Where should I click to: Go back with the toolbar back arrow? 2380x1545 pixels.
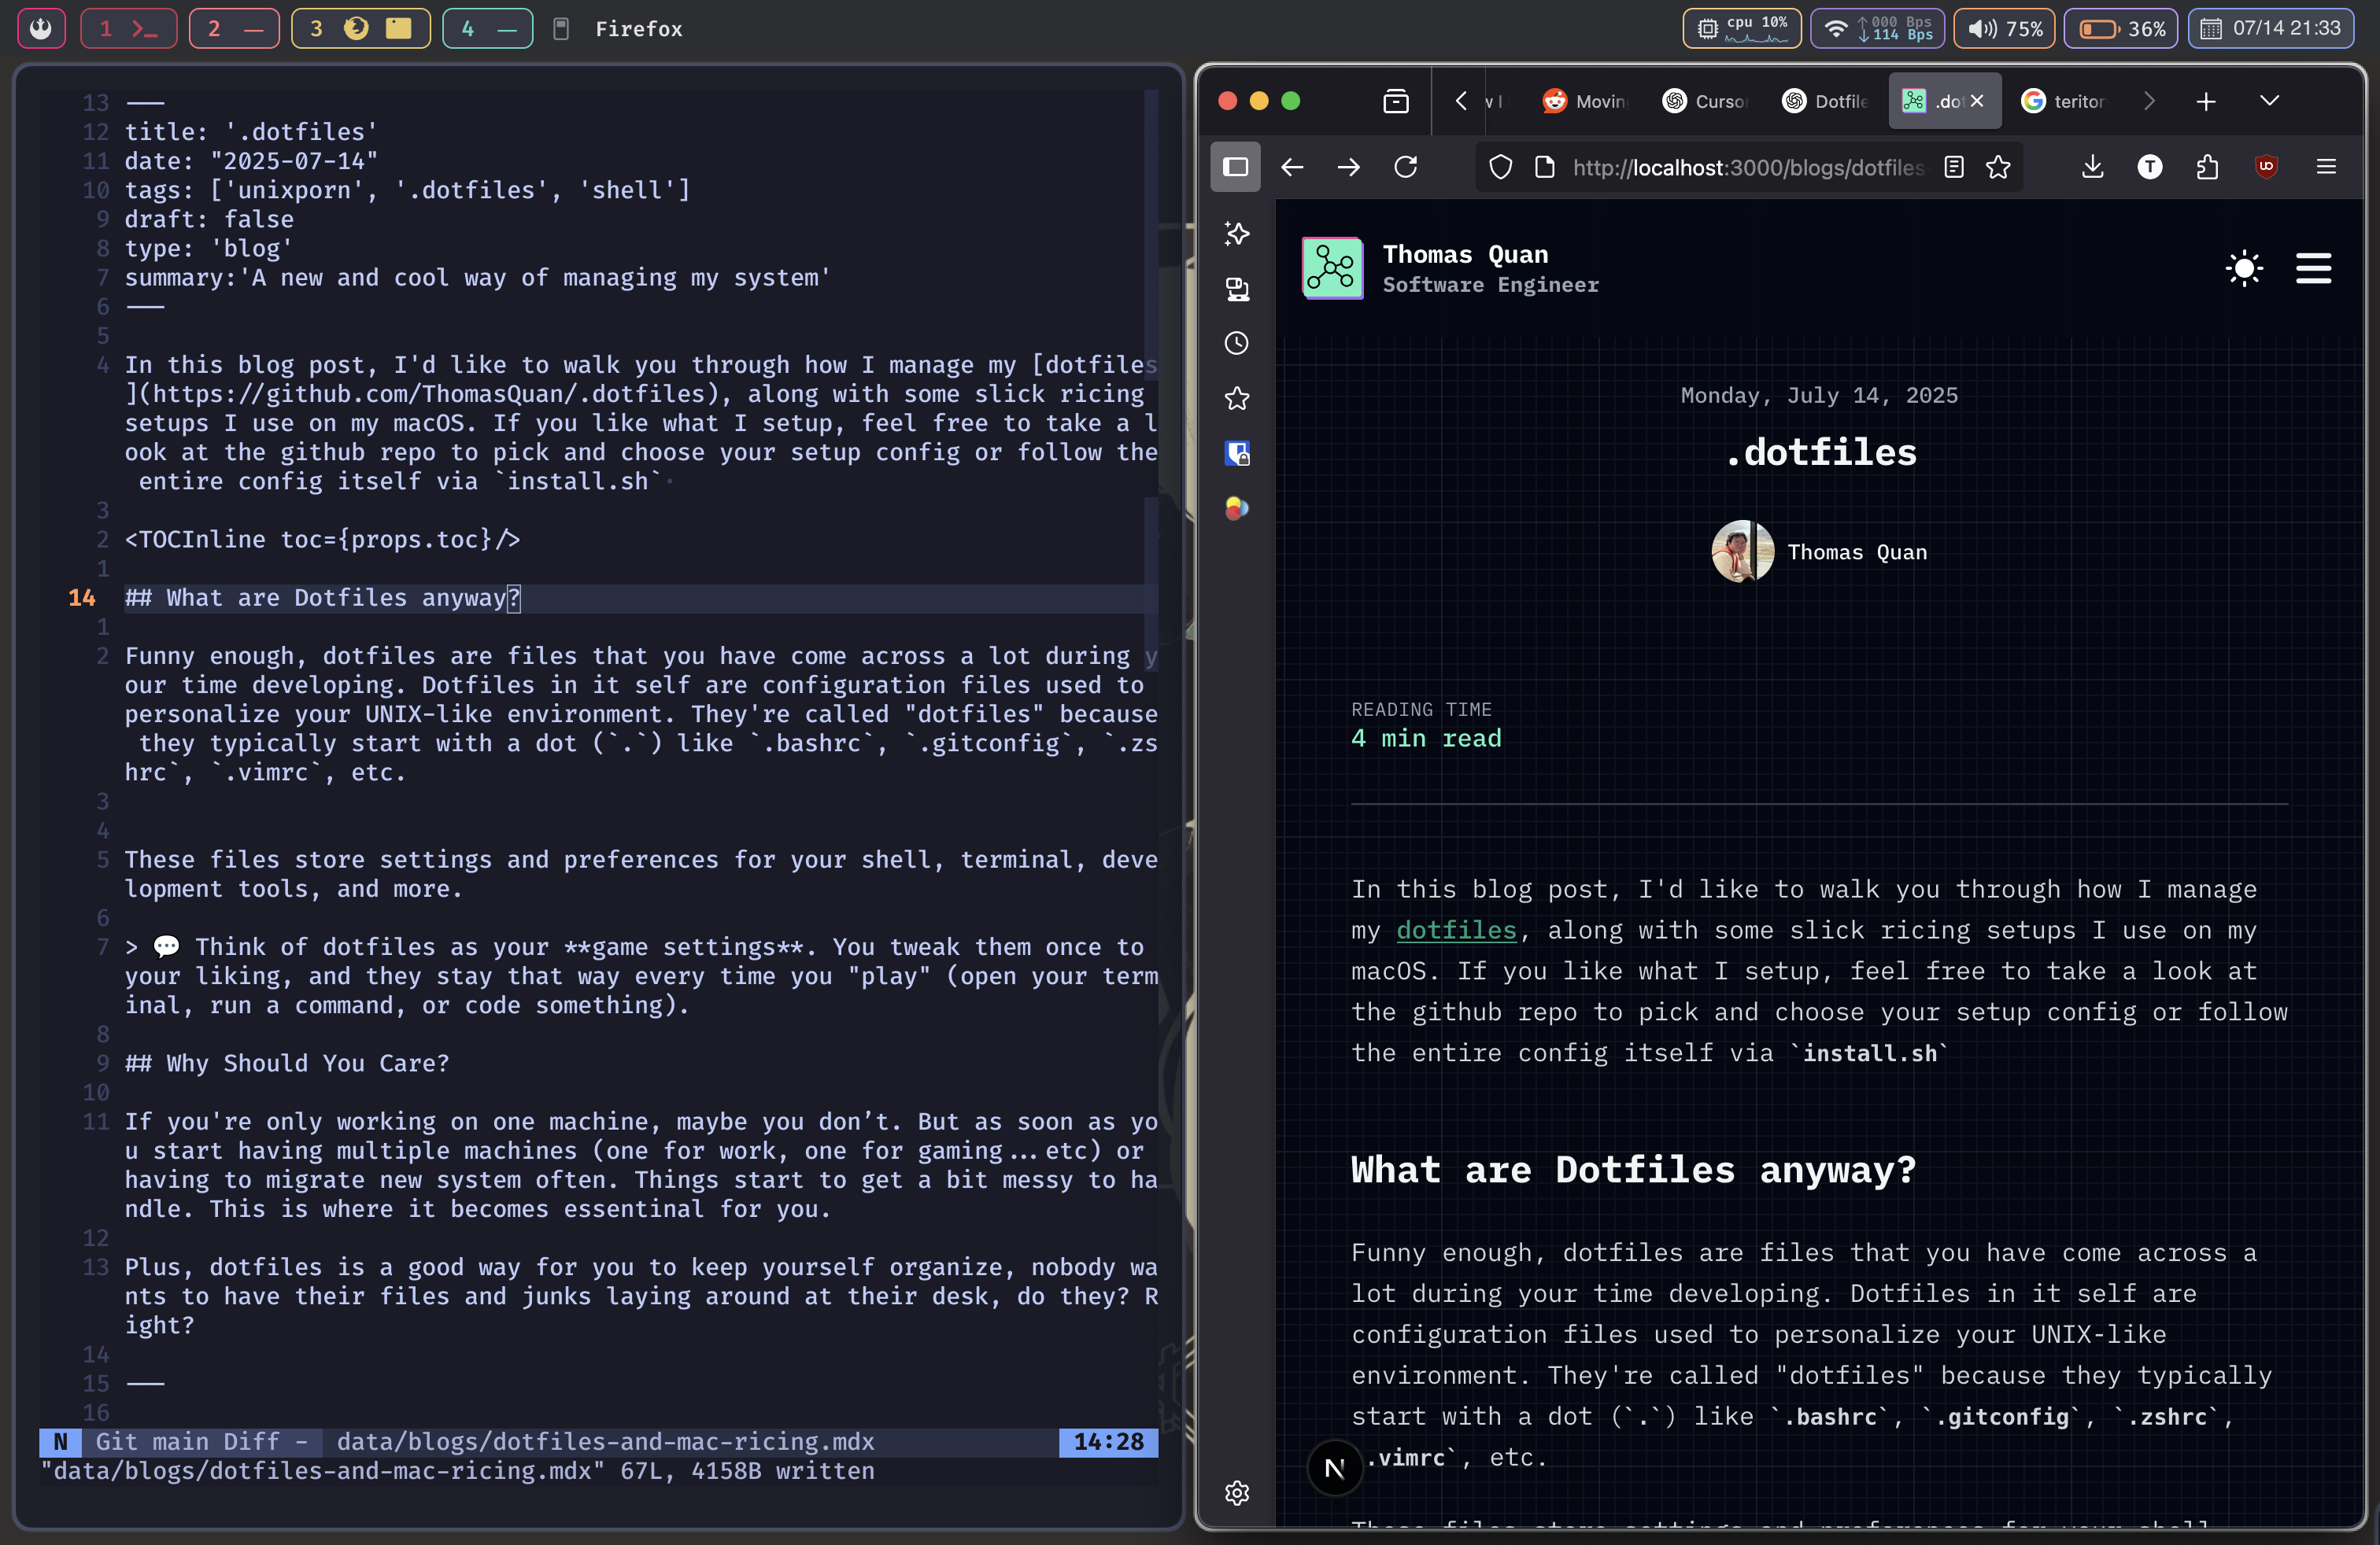pyautogui.click(x=1292, y=167)
